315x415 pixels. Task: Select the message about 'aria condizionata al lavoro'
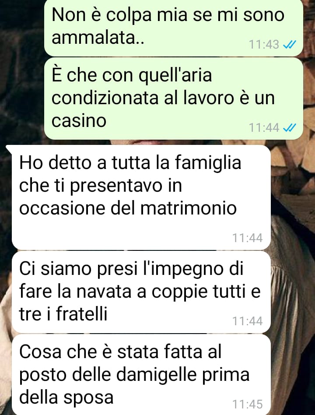[174, 98]
